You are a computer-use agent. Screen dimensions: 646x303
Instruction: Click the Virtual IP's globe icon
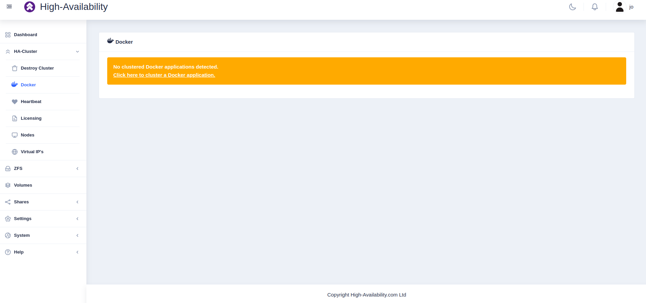(15, 152)
